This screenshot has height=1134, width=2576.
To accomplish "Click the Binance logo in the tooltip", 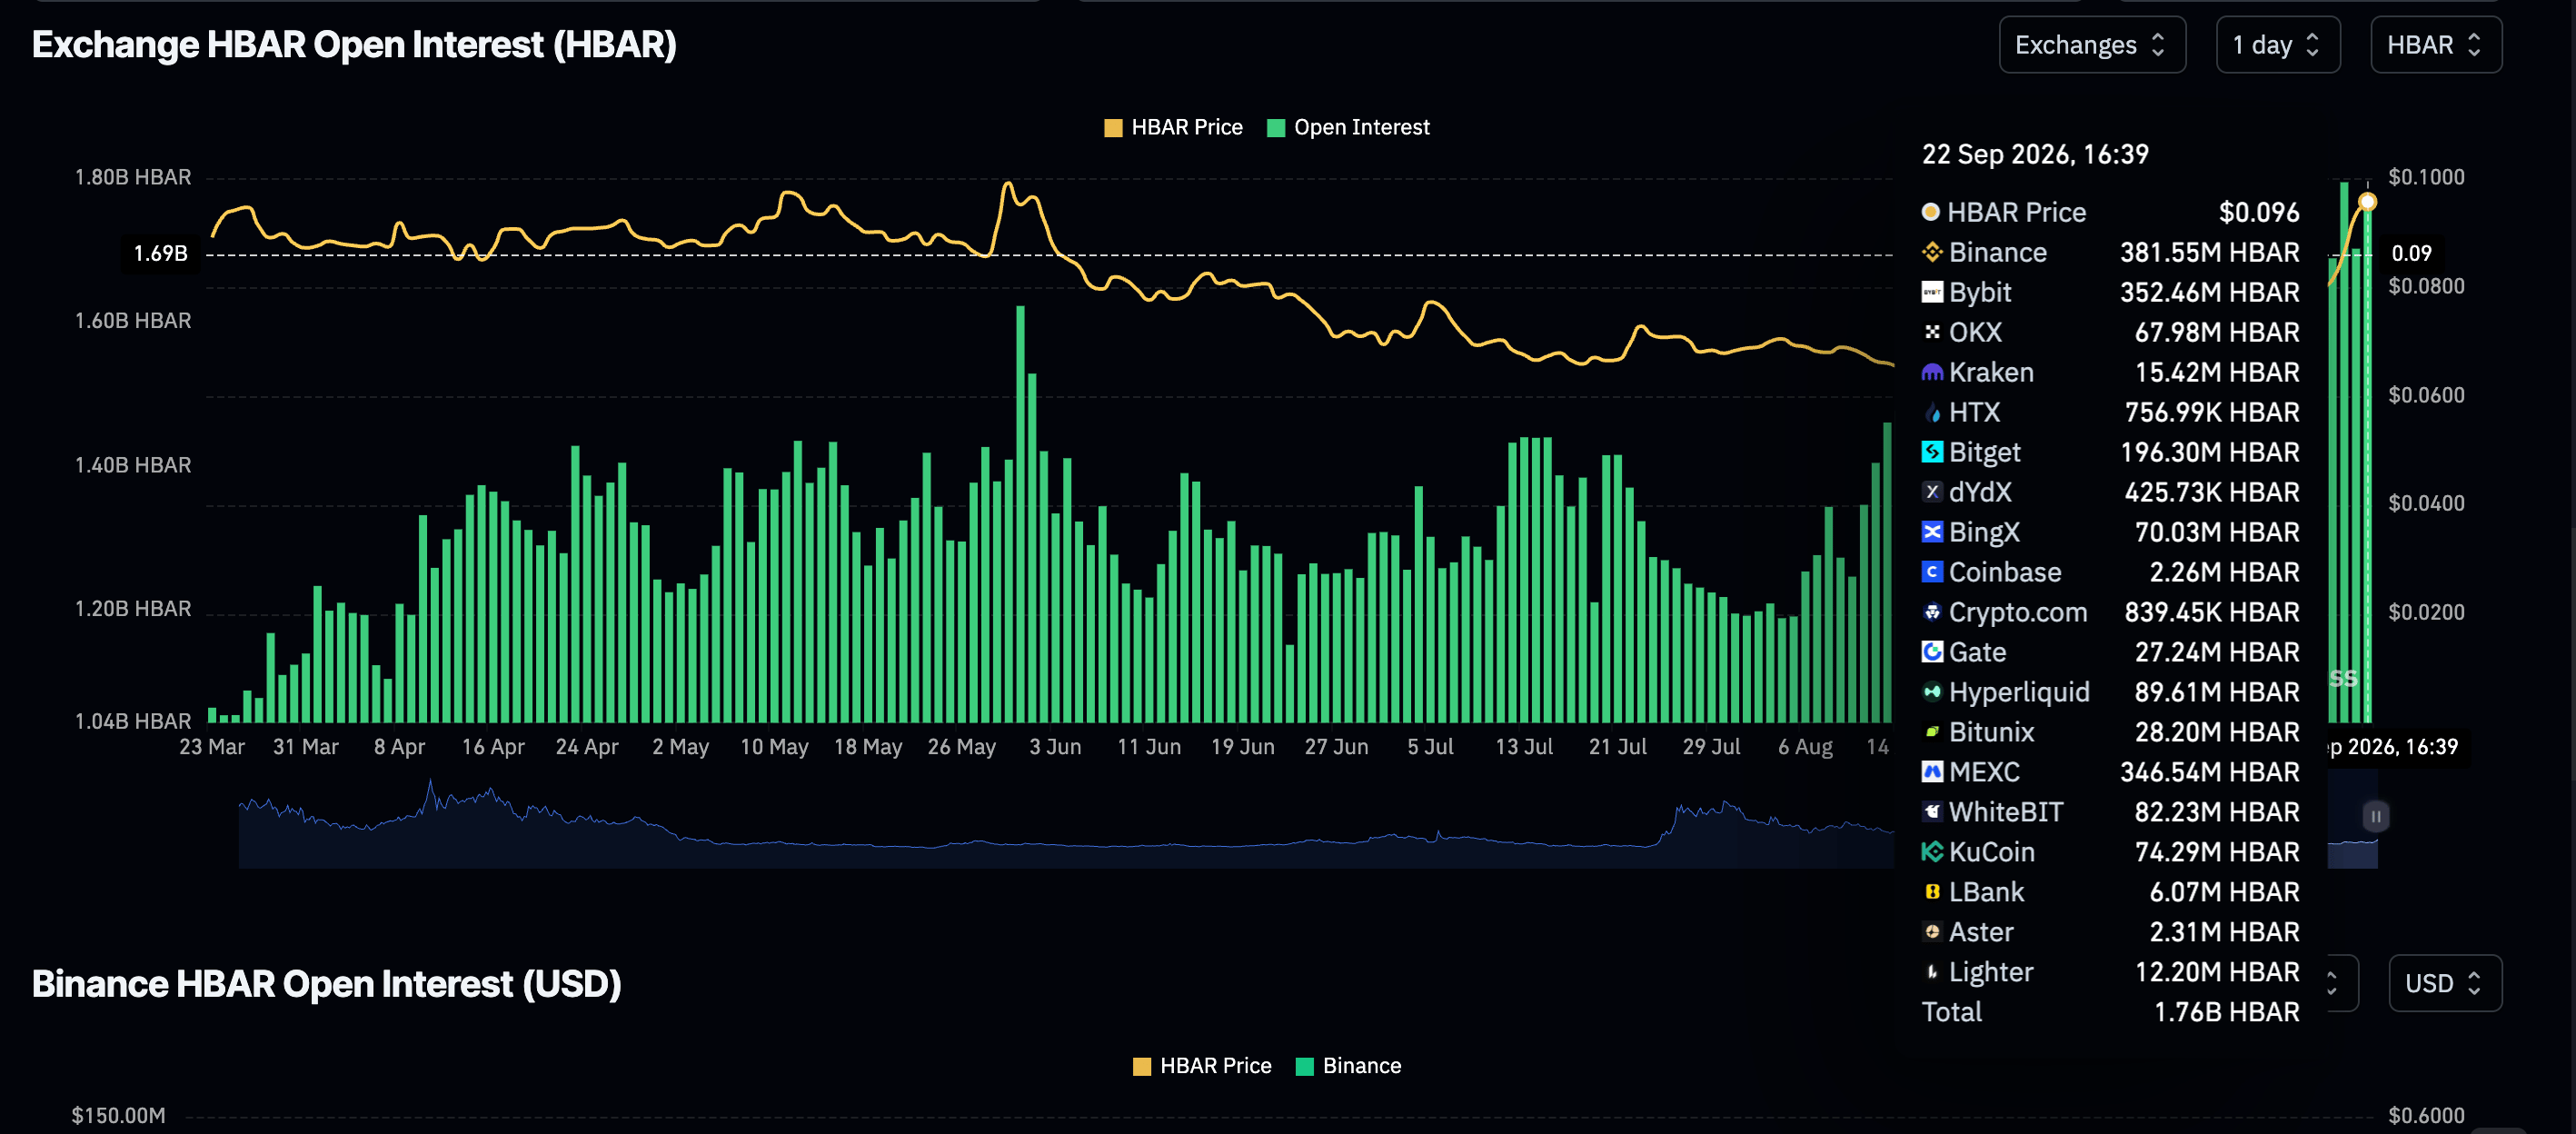I will point(1932,252).
